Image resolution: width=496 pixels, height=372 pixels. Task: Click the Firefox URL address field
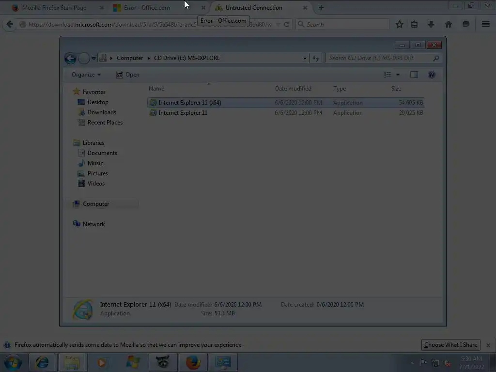point(150,24)
